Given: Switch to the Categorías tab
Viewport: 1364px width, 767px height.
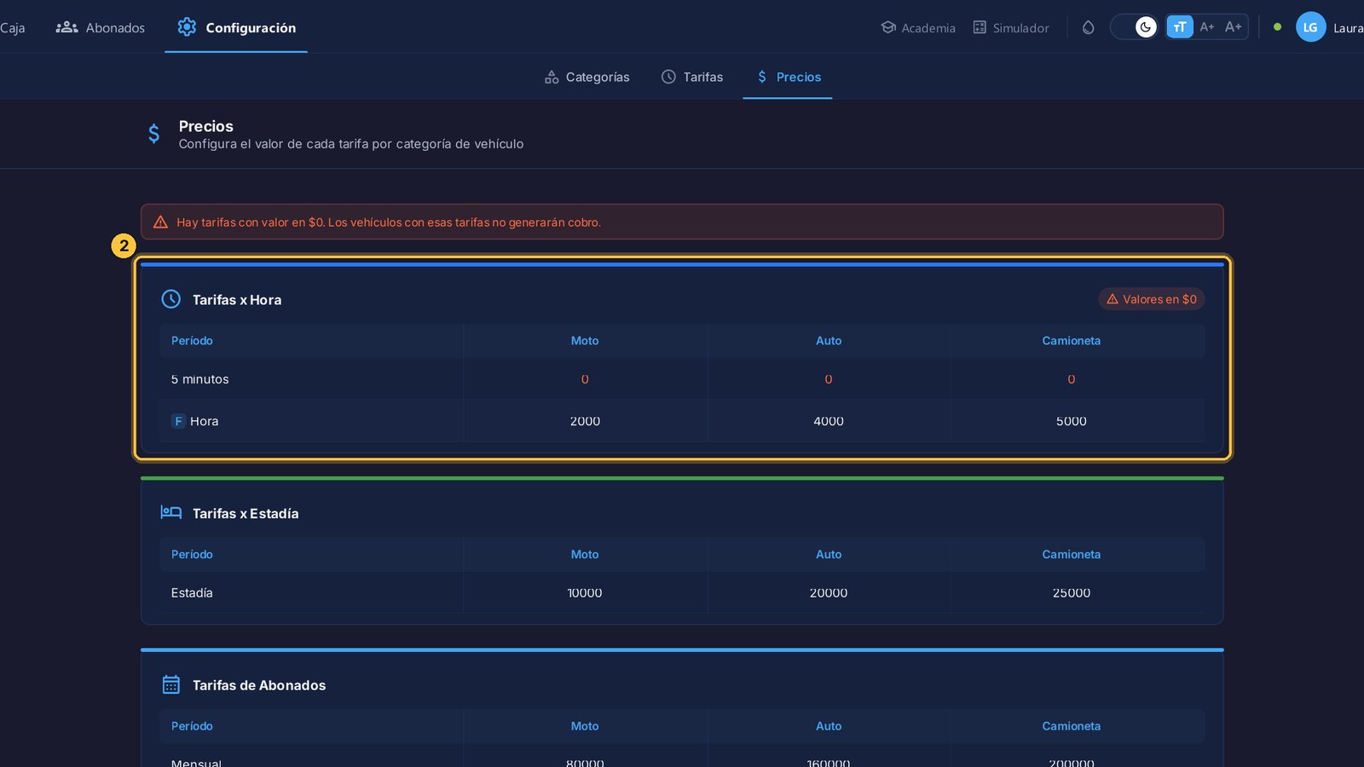Looking at the screenshot, I should point(587,77).
